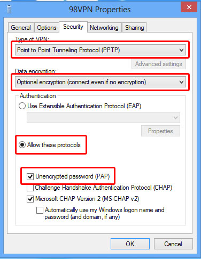Click the EAP Properties button
This screenshot has width=201, height=259.
coord(160,131)
